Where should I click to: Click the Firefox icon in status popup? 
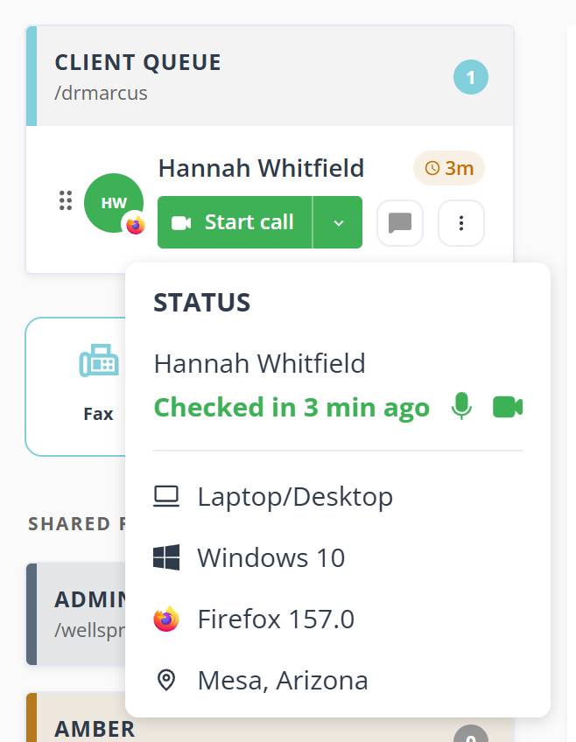166,619
